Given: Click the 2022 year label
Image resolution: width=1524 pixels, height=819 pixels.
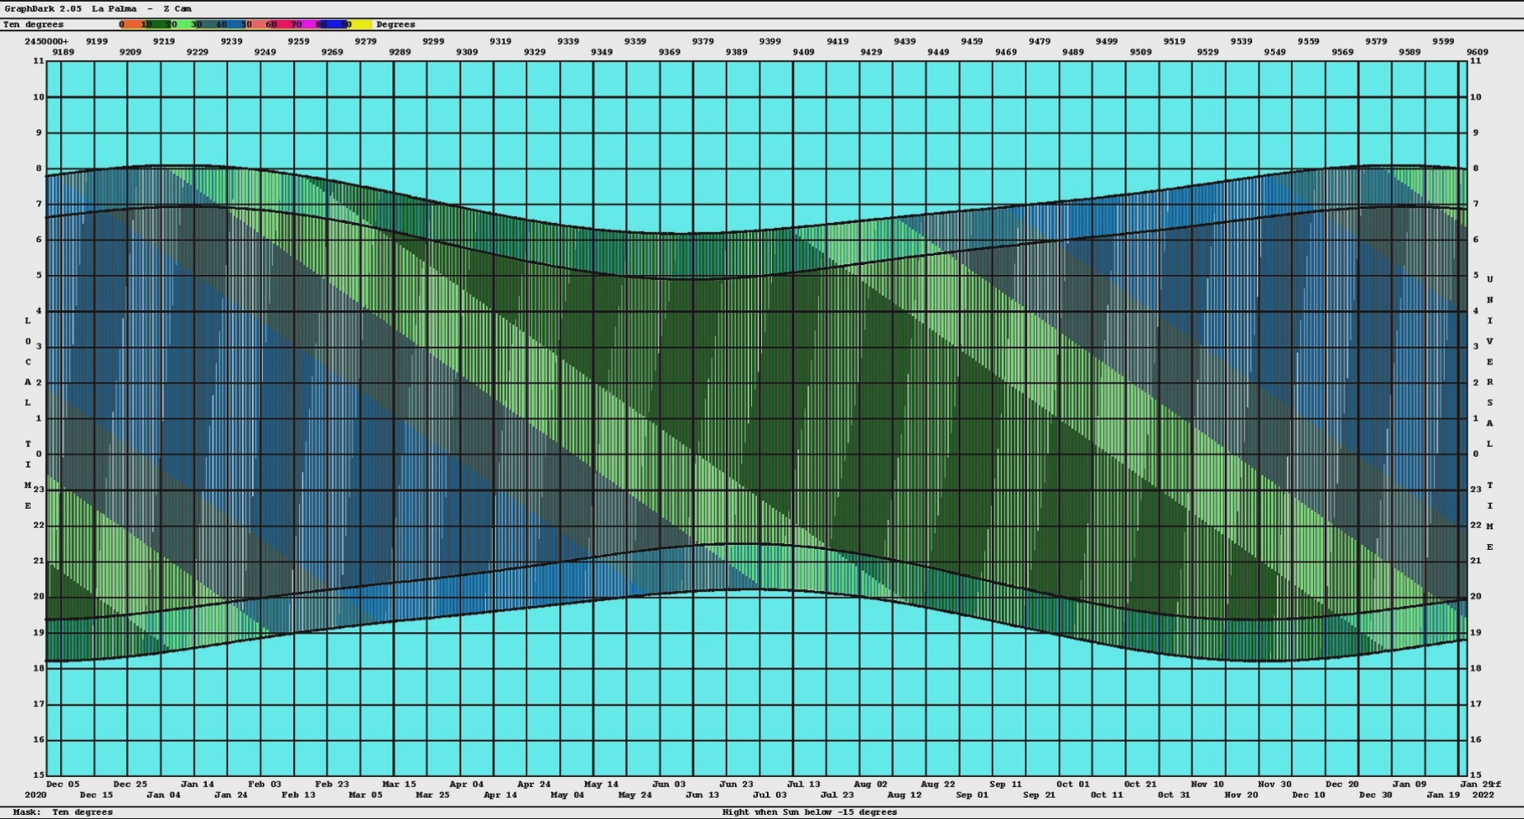Looking at the screenshot, I should (1482, 795).
